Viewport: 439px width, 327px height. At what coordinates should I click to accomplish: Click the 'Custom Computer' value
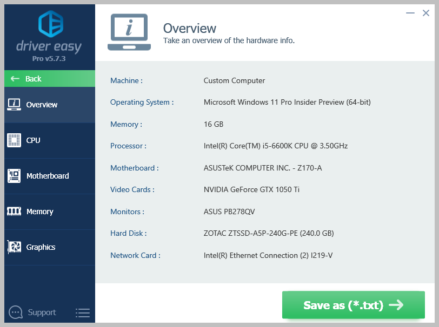(x=234, y=80)
